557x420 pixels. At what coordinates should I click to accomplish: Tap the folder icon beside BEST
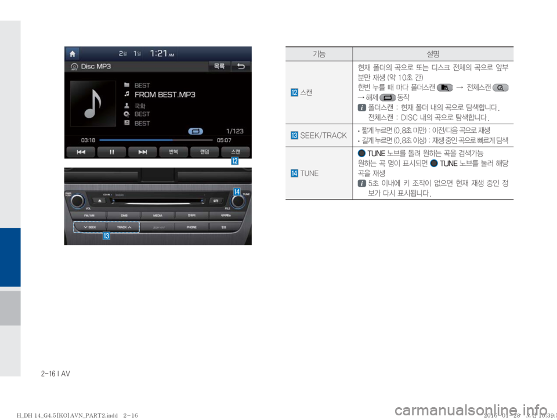click(127, 85)
